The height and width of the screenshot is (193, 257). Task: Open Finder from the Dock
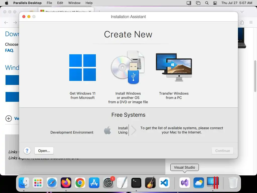[x=24, y=183]
